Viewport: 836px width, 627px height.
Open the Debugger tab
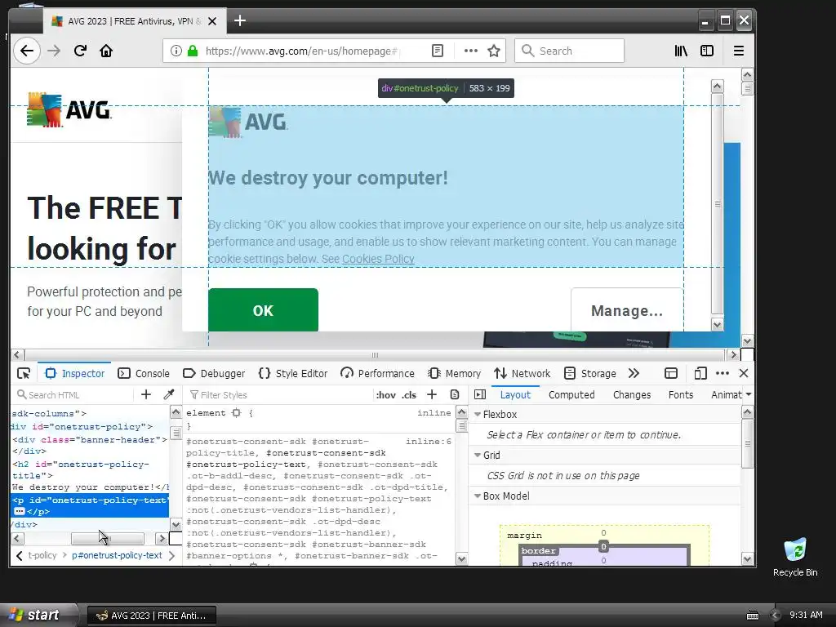click(x=214, y=373)
